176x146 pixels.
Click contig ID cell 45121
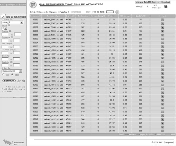[69, 119]
